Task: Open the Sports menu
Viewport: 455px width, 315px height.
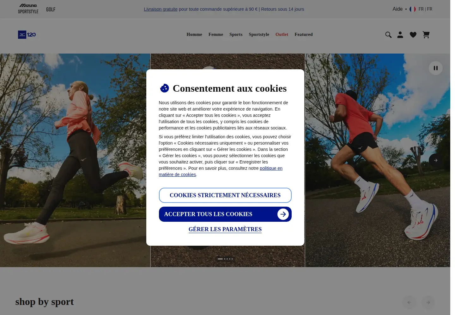Action: [236, 34]
